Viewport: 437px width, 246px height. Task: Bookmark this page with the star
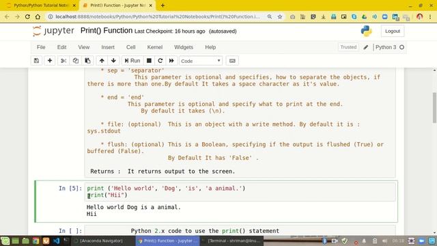280,16
